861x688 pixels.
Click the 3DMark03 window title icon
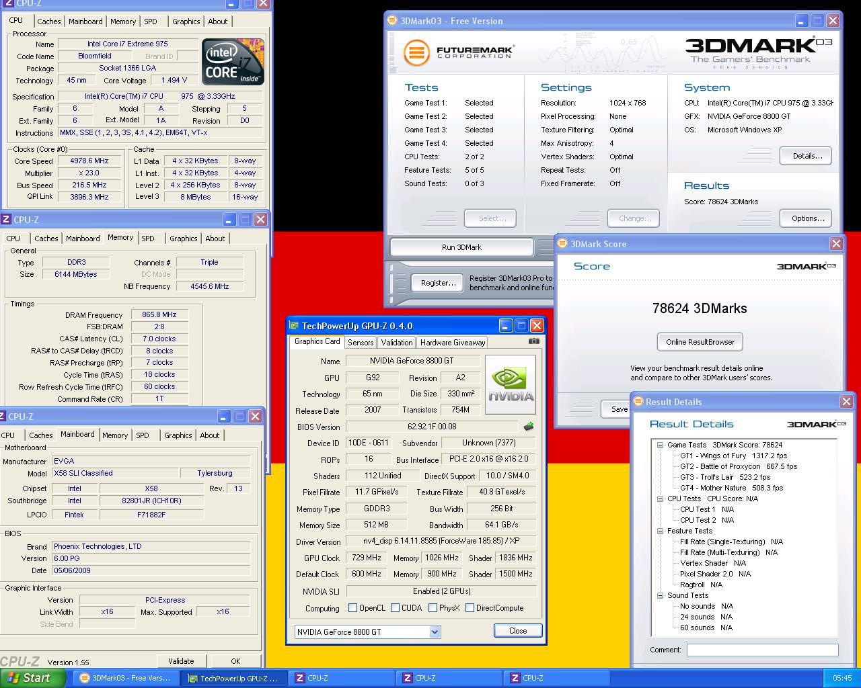pyautogui.click(x=392, y=21)
